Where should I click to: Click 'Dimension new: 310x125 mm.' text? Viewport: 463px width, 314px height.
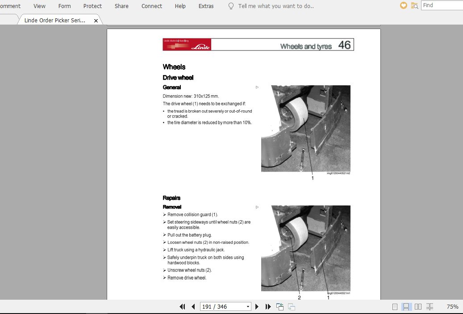pos(191,96)
